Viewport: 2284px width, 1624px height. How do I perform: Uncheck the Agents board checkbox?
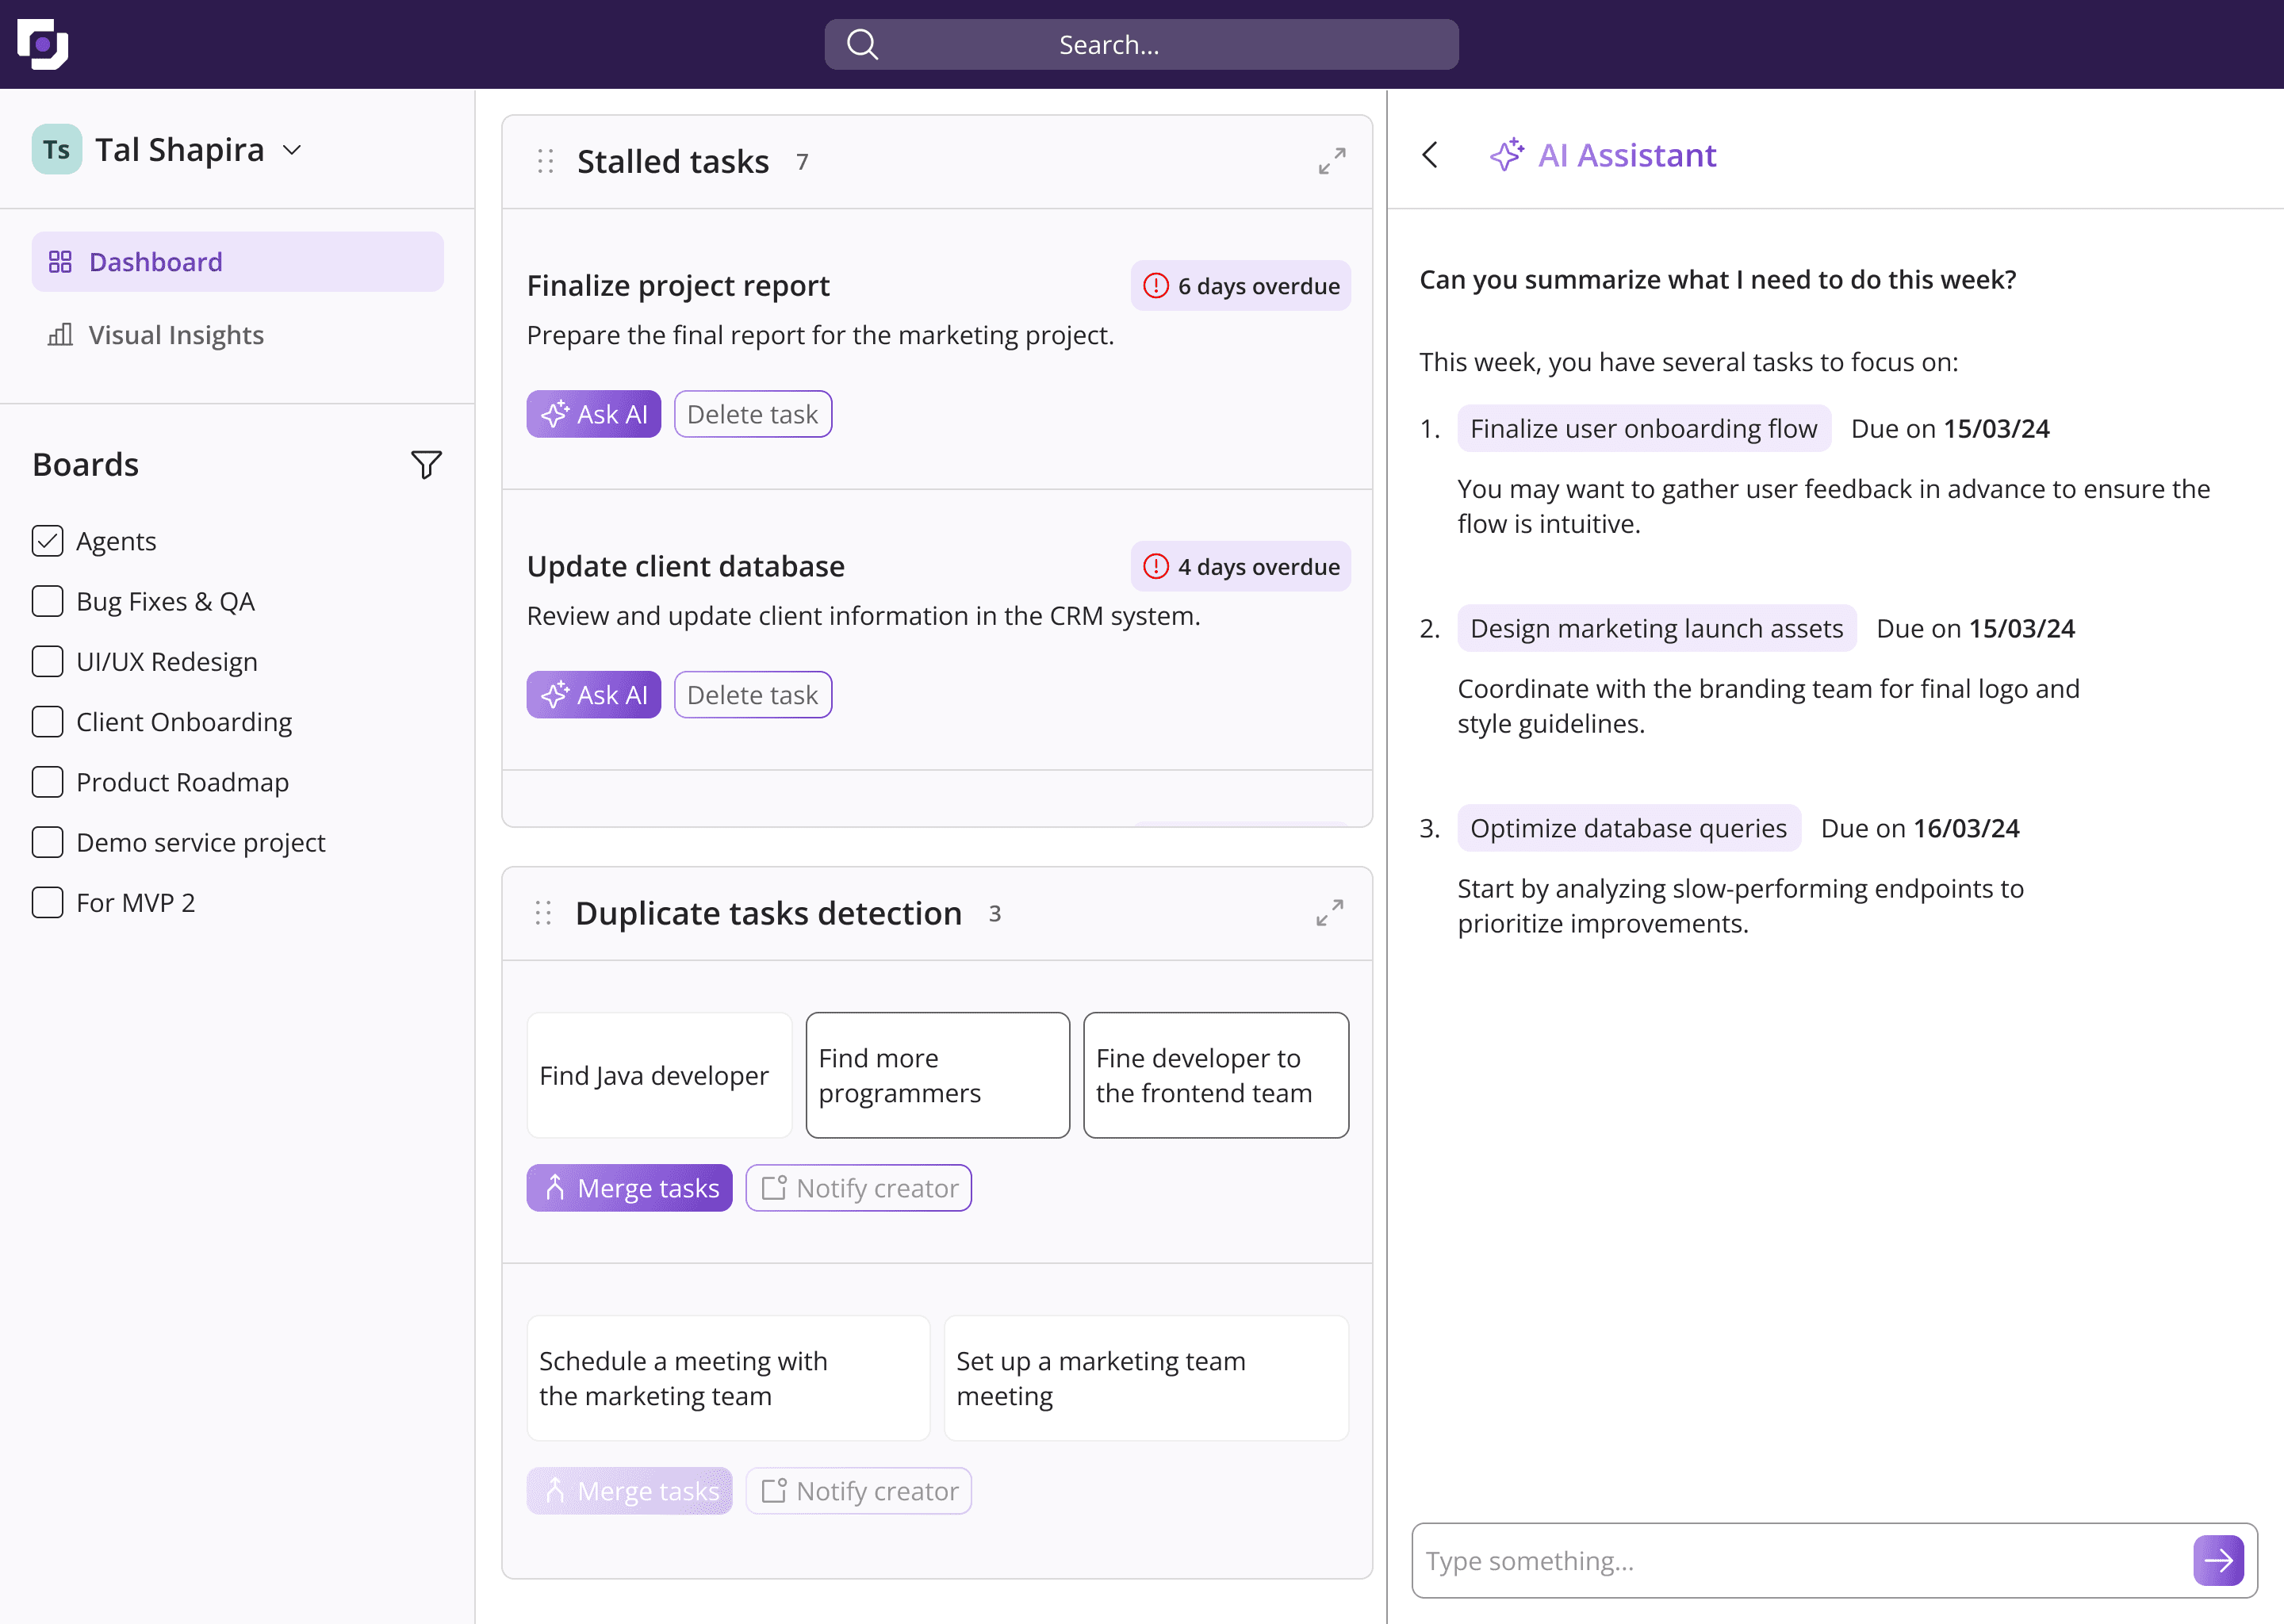pos(47,541)
